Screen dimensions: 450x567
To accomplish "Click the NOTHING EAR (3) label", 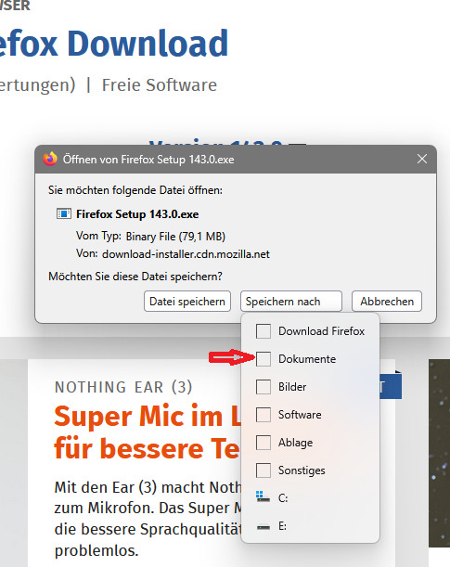I will coord(123,387).
